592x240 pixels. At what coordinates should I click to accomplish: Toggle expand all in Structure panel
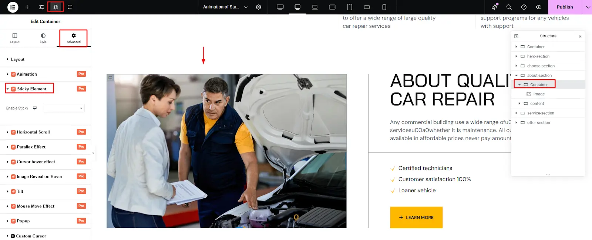pyautogui.click(x=517, y=36)
